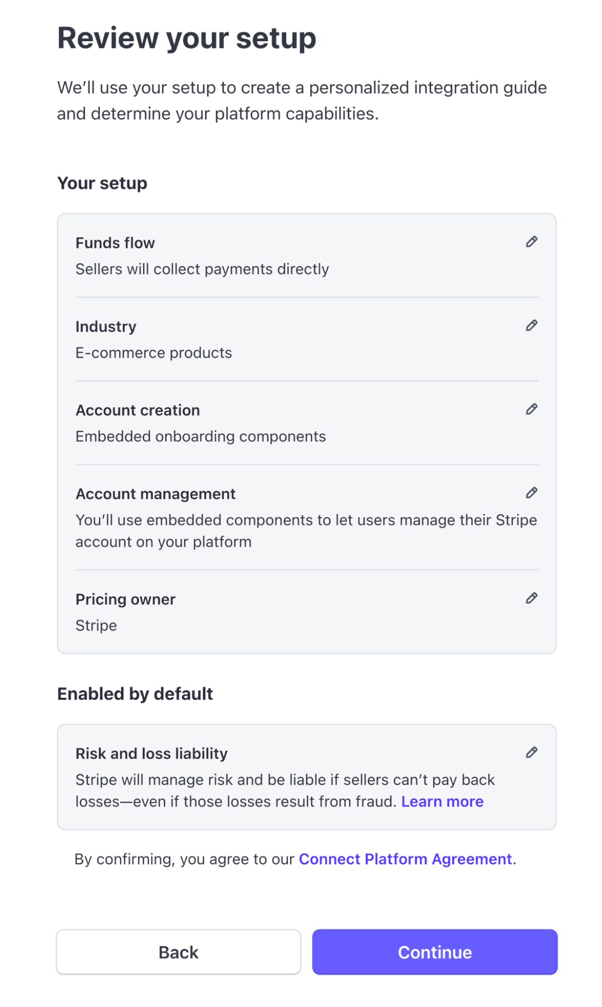The height and width of the screenshot is (1007, 602).
Task: Edit Risk and loss liability
Action: click(x=531, y=753)
